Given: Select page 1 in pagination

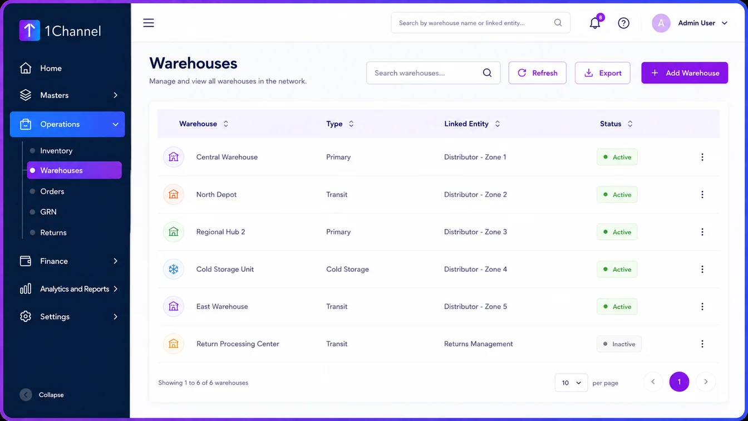Looking at the screenshot, I should [x=679, y=381].
